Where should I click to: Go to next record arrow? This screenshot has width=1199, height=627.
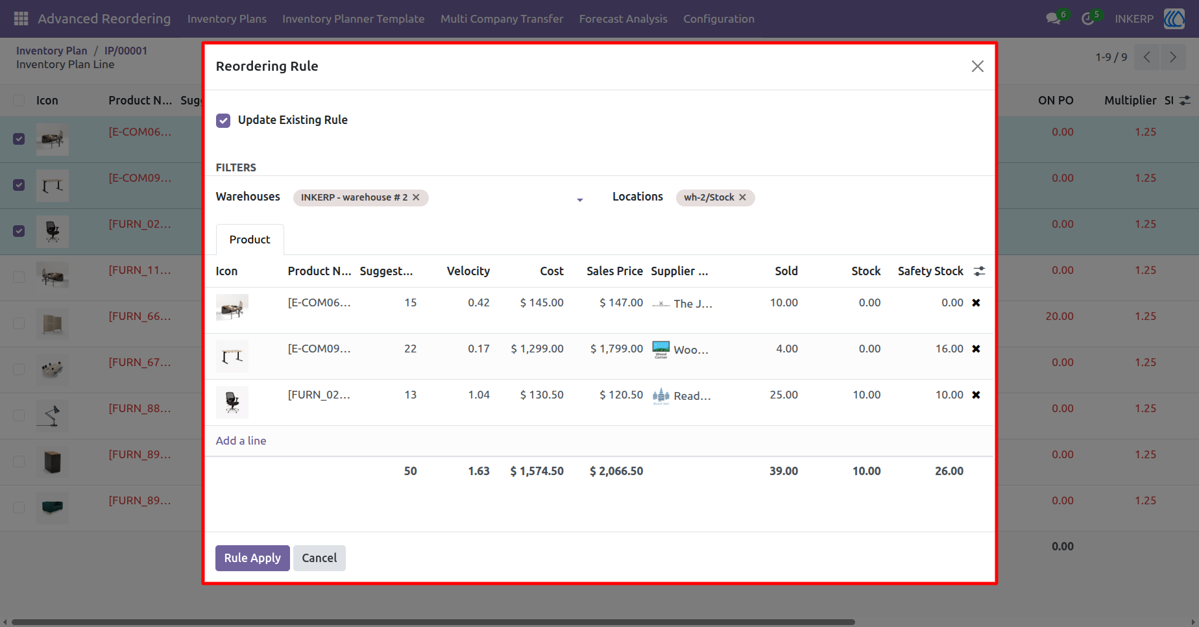coord(1173,57)
